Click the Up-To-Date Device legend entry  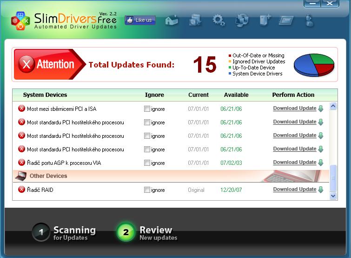click(x=252, y=68)
